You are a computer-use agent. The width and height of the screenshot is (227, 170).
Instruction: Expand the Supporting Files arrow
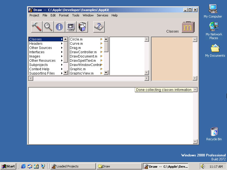(62, 73)
